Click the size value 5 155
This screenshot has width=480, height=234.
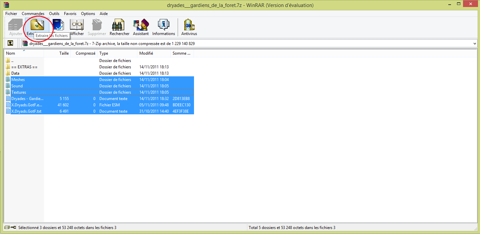click(64, 99)
